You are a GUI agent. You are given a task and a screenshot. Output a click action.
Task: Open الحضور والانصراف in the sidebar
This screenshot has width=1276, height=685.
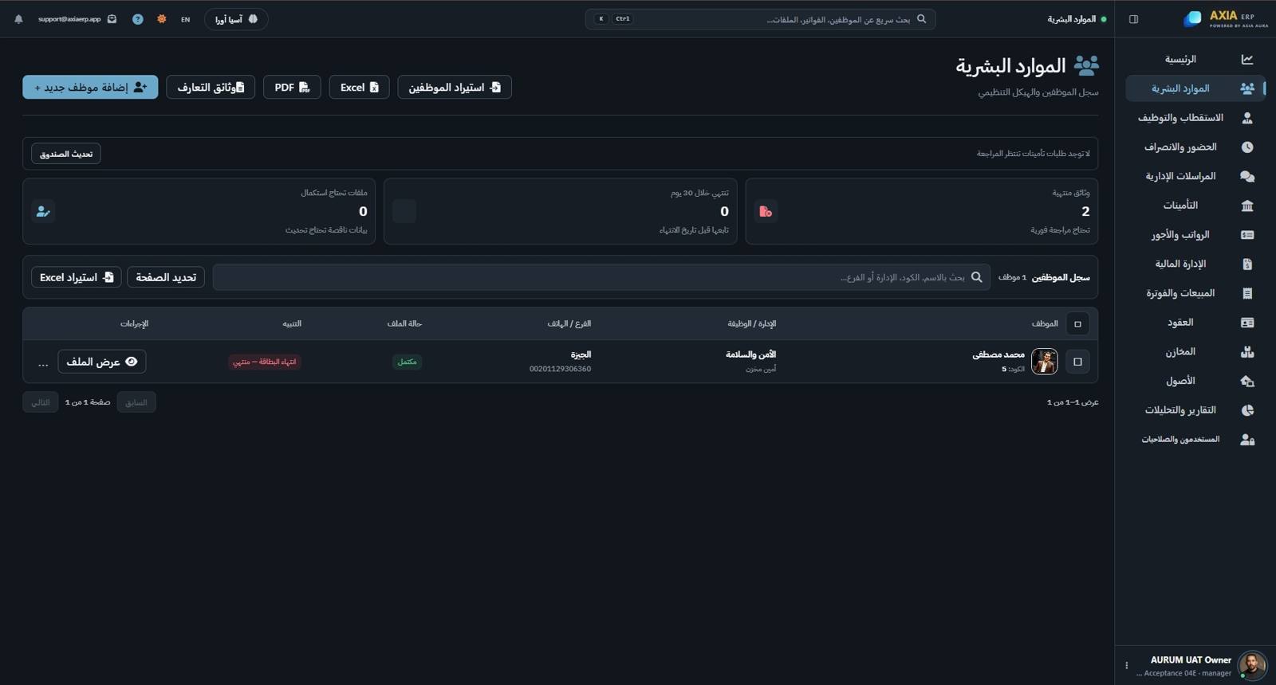point(1194,147)
